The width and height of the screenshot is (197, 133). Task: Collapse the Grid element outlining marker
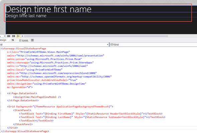point(0,107)
